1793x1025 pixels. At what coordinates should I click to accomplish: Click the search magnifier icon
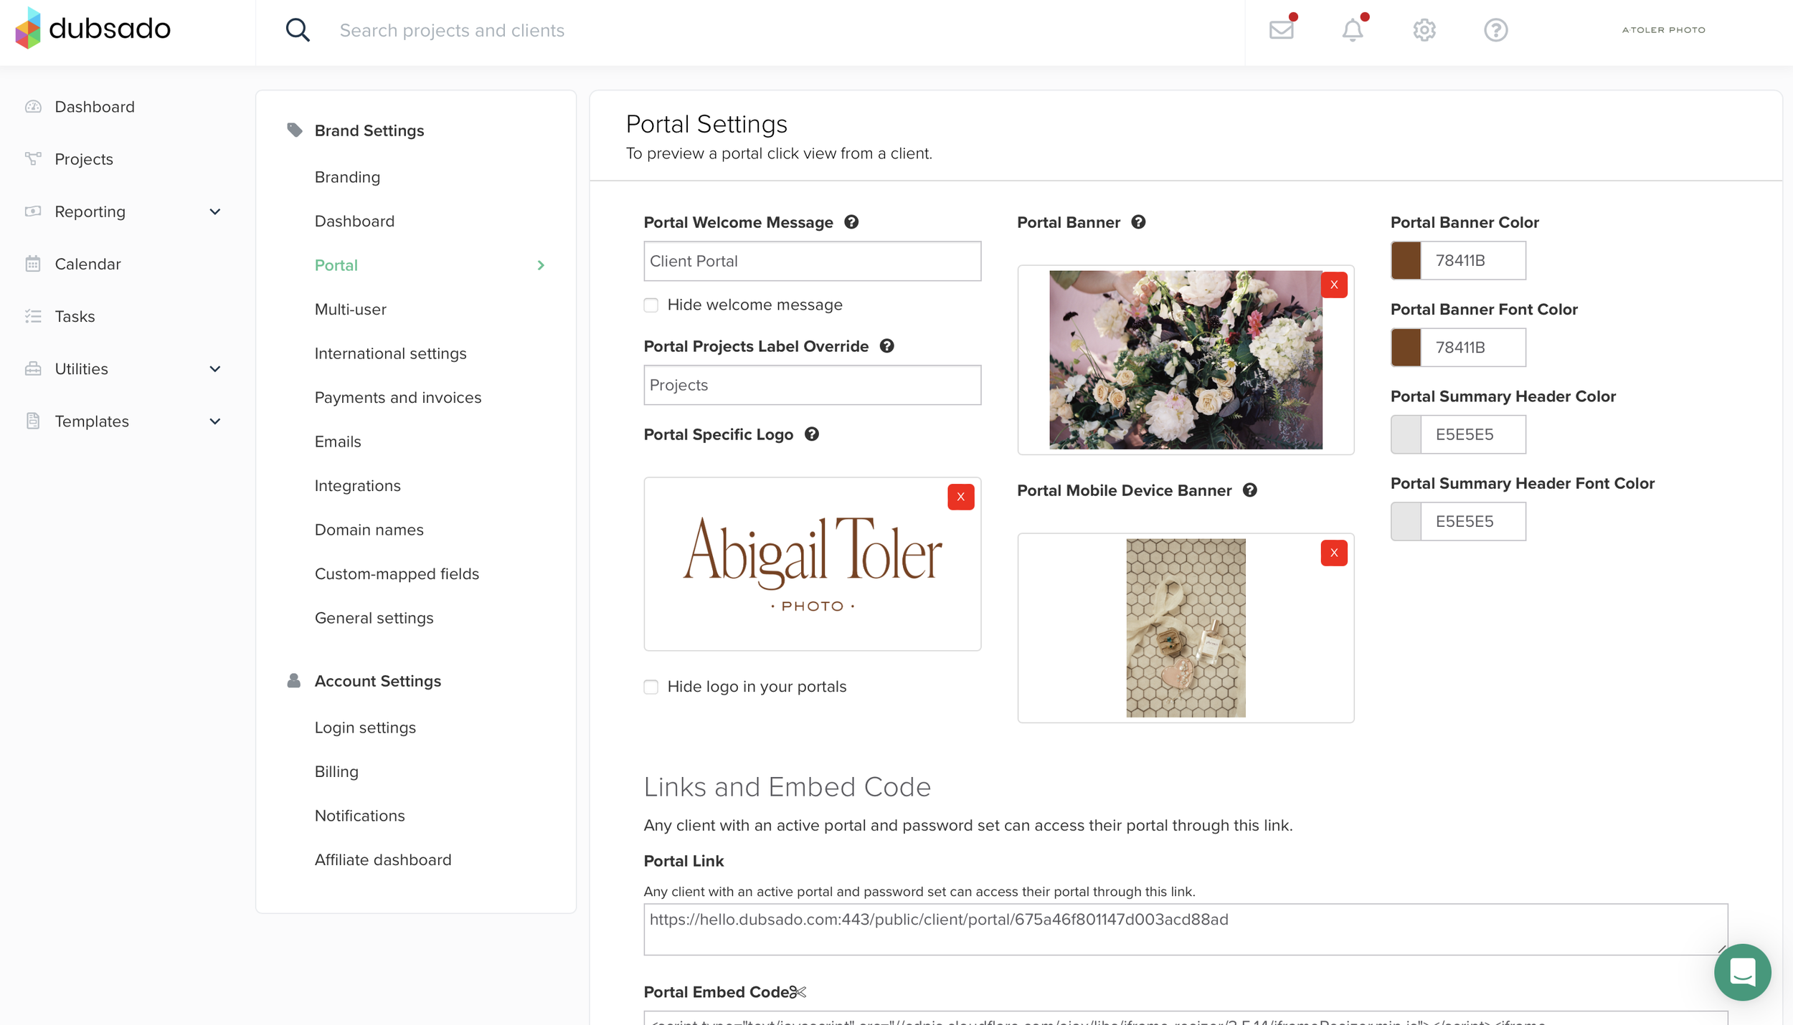(x=297, y=30)
